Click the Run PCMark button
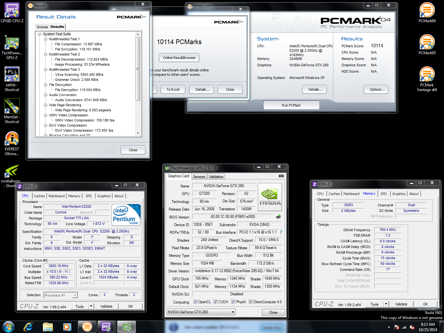Screen dimensions: 444x333 (x=291, y=105)
